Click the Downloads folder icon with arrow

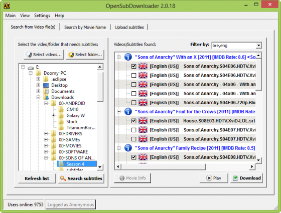[46, 97]
